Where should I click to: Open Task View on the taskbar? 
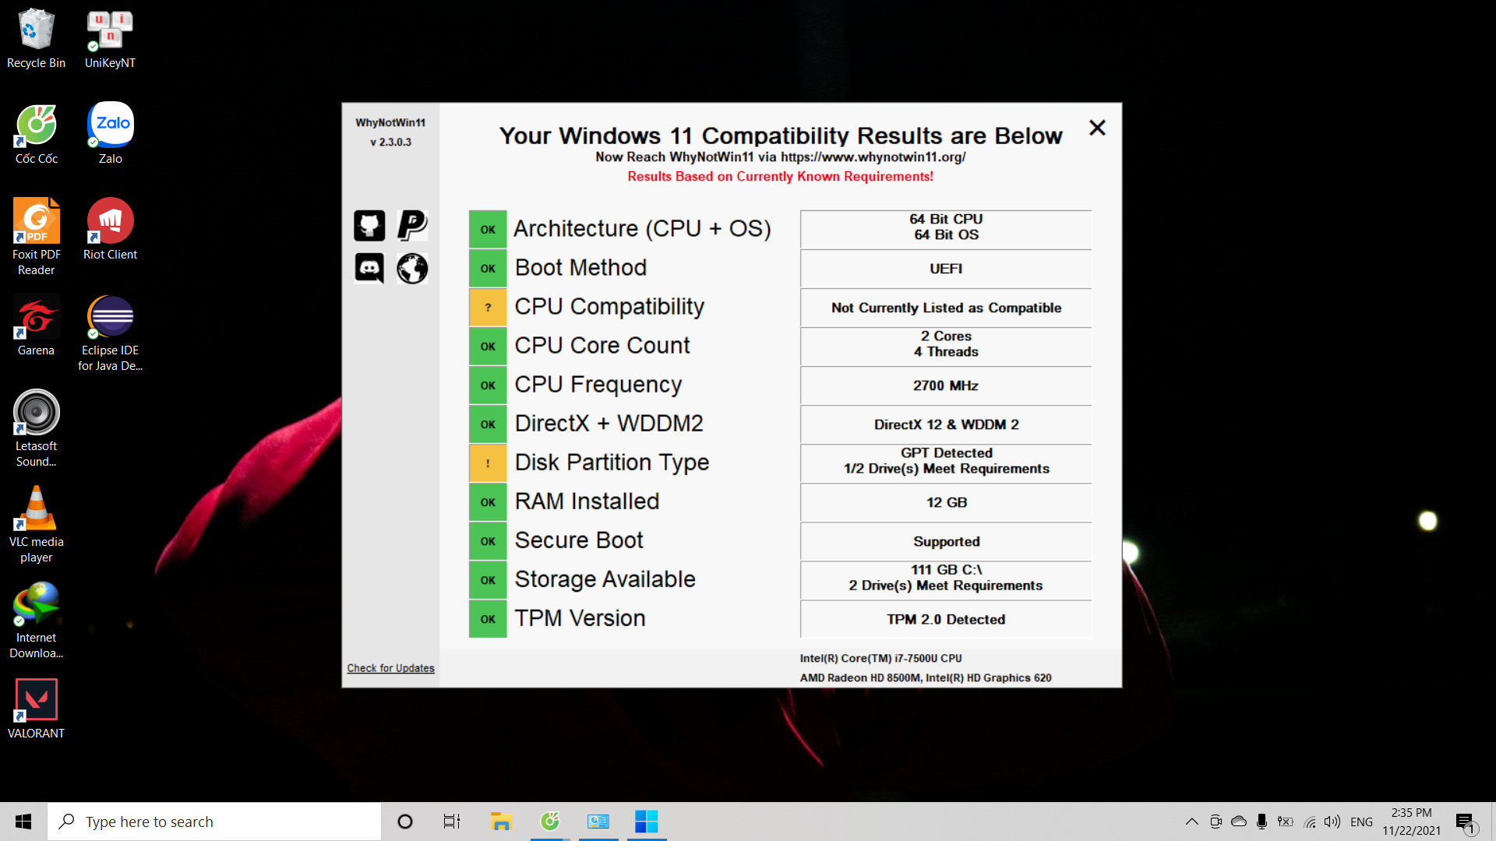click(452, 822)
